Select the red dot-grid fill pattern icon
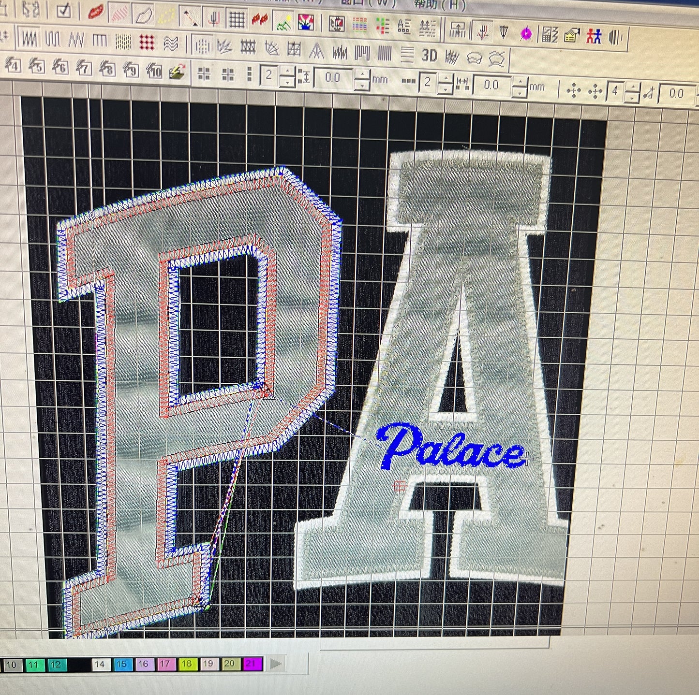Image resolution: width=699 pixels, height=695 pixels. (147, 43)
